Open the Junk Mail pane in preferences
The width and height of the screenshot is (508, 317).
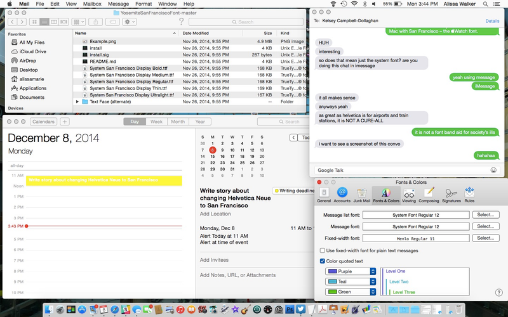click(361, 195)
